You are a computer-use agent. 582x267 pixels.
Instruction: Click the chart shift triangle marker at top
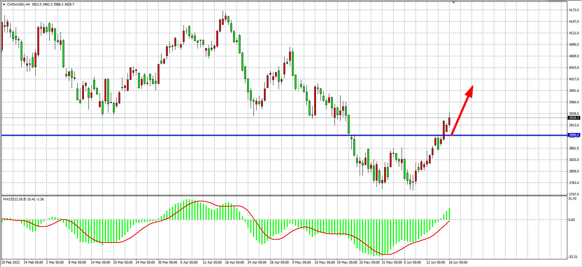454,2
